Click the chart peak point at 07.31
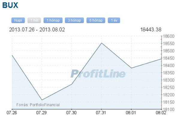Image resolution: width=180 pixels, height=120 pixels. pyautogui.click(x=101, y=43)
